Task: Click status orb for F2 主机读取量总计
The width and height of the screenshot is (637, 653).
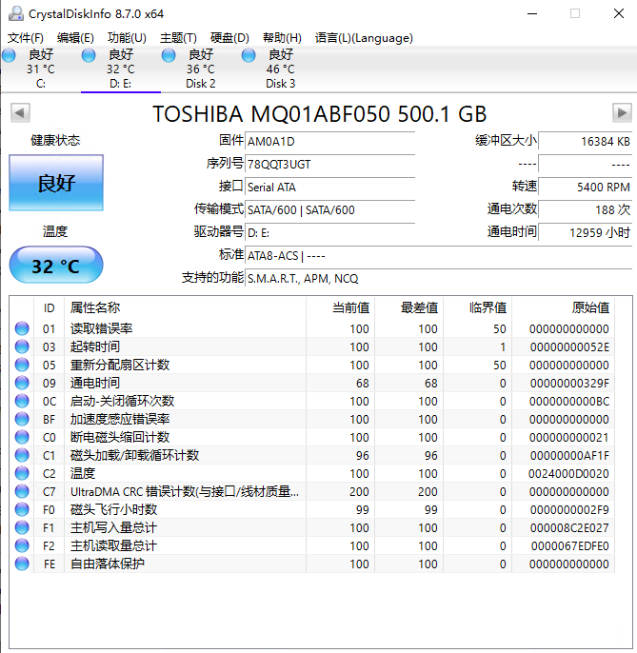Action: 22,546
